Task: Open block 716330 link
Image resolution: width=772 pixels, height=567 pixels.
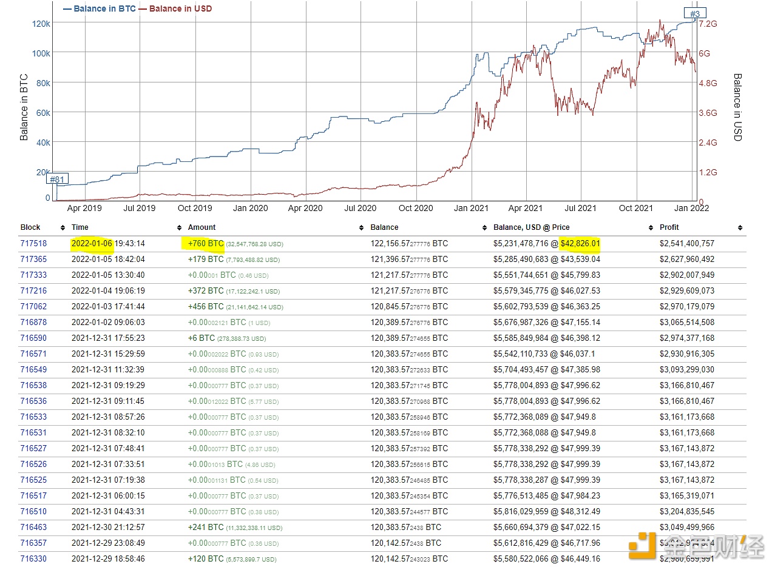Action: point(33,559)
